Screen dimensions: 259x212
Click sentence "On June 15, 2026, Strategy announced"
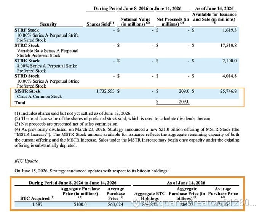point(92,171)
